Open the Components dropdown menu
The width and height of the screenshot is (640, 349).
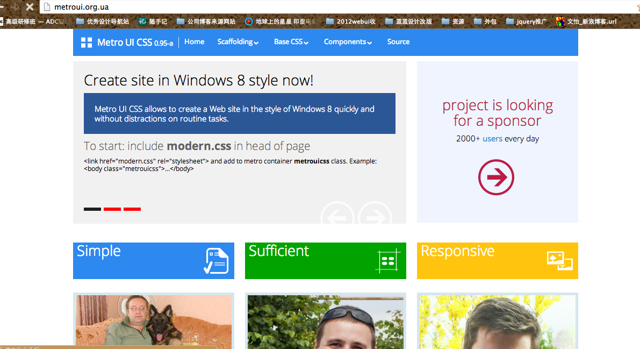[x=348, y=42]
